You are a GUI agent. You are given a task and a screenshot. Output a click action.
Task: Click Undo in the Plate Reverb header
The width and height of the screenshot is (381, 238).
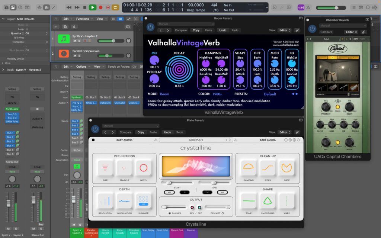[x=168, y=132]
